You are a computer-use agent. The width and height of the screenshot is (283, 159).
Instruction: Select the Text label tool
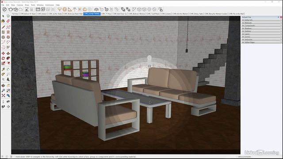(x=8, y=74)
